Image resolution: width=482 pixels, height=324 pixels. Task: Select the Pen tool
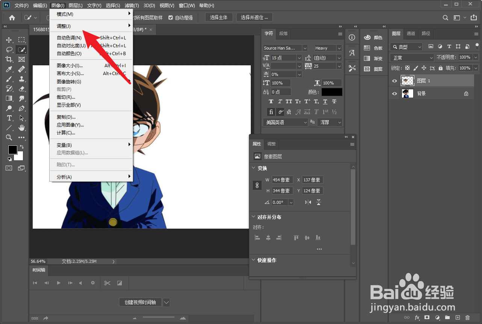click(x=21, y=108)
